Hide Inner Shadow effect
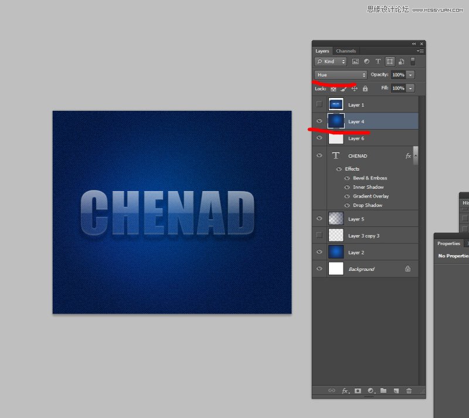Viewport: 469px width, 418px height. pyautogui.click(x=347, y=187)
